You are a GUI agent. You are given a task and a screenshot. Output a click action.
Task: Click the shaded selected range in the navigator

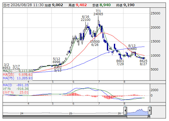137,112
